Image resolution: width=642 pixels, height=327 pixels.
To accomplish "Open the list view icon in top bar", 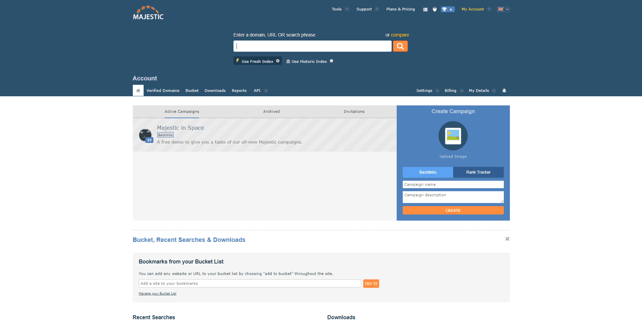I will tap(425, 9).
